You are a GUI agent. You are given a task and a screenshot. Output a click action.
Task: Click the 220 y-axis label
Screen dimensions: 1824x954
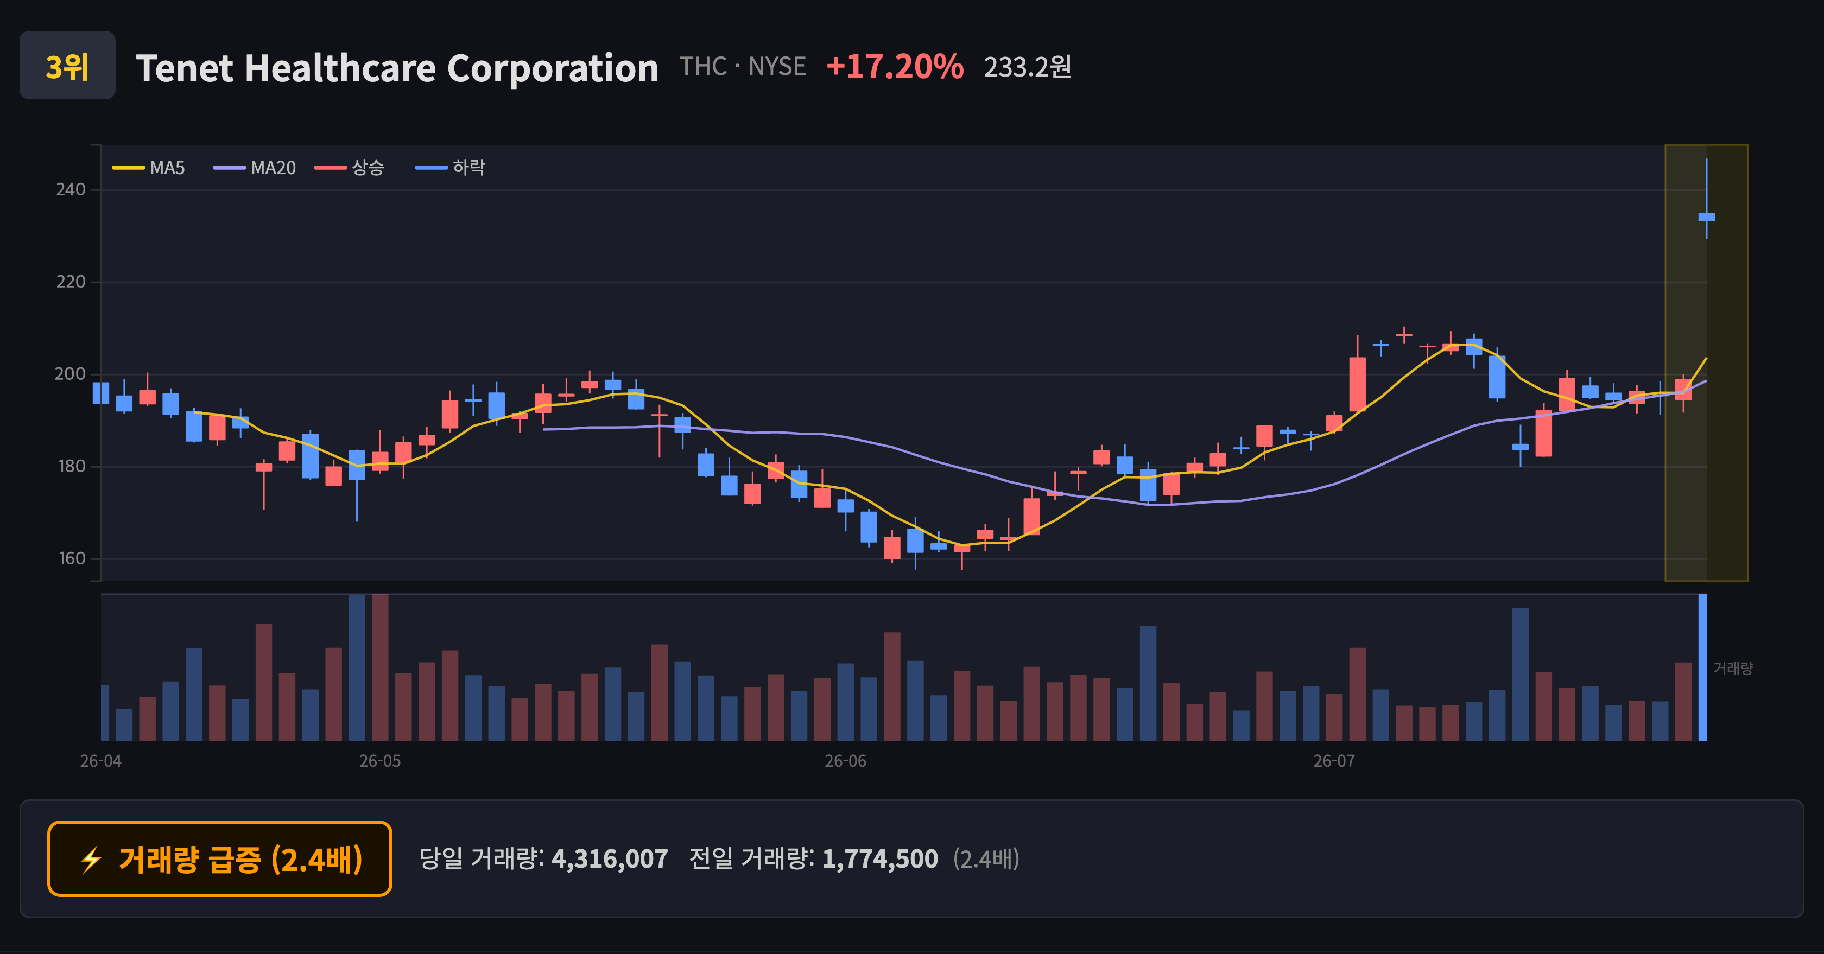point(71,282)
